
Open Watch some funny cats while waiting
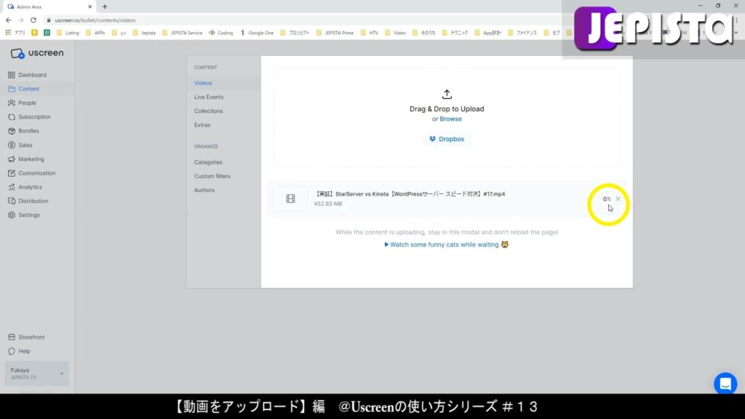(x=446, y=244)
